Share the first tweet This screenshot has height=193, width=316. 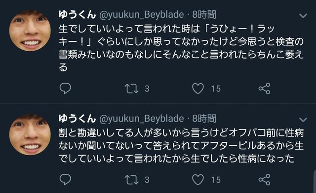click(265, 89)
